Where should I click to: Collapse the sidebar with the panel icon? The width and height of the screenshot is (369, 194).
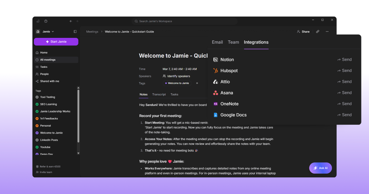click(x=75, y=31)
